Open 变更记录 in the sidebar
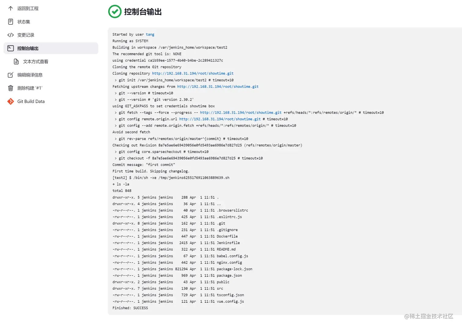 coord(51,35)
